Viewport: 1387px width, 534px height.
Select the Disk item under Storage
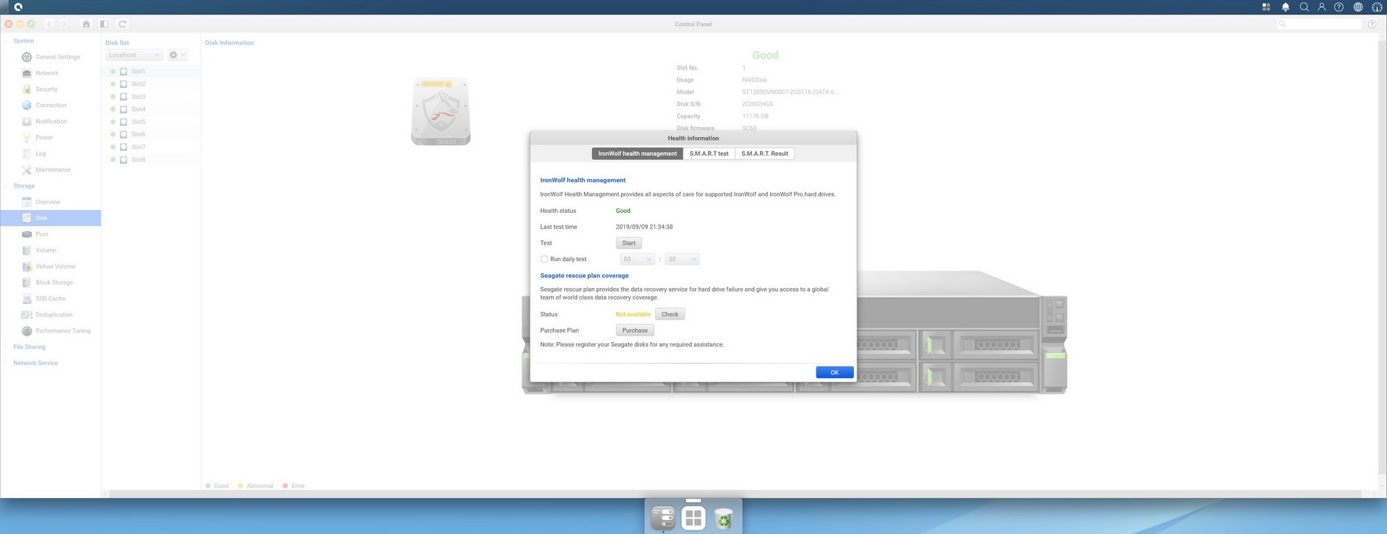tap(51, 218)
